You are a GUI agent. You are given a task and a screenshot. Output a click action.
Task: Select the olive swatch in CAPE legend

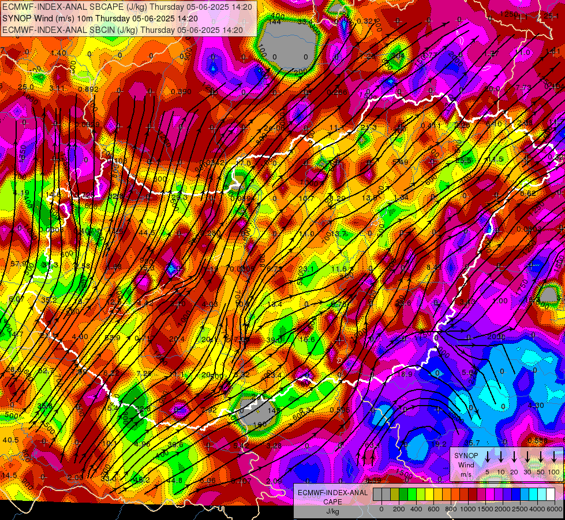pyautogui.click(x=395, y=495)
